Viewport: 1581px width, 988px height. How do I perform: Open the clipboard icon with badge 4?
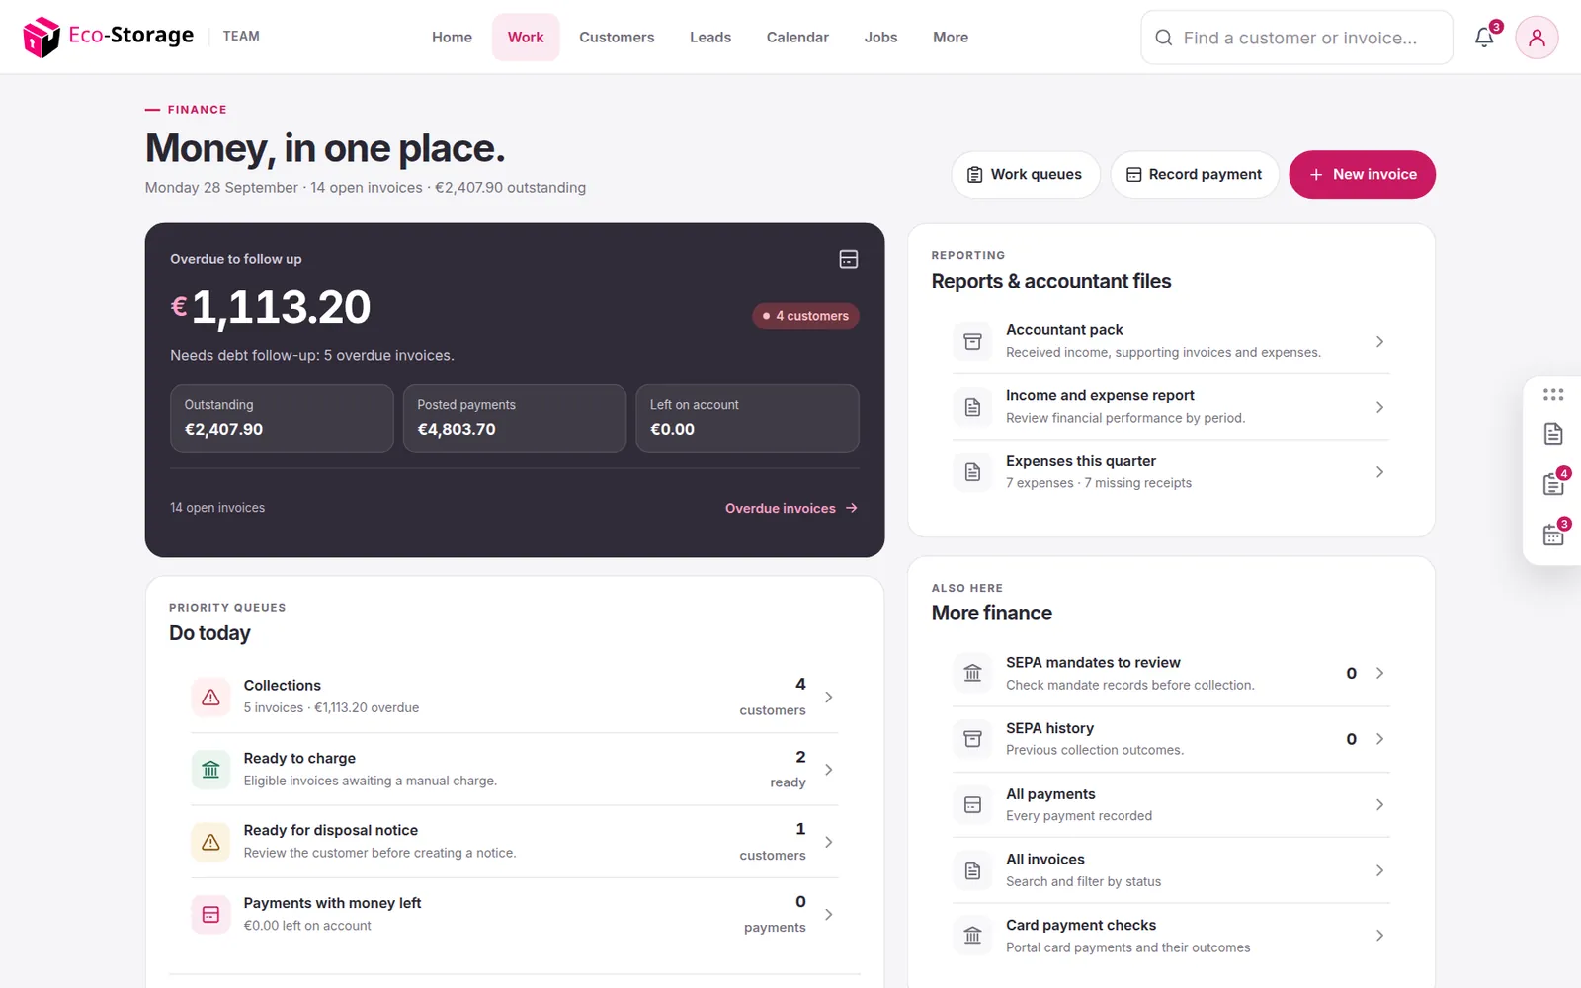pos(1553,484)
